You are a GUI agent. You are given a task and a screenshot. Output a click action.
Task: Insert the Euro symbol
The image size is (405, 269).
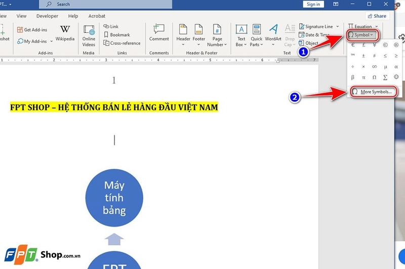[x=352, y=45]
